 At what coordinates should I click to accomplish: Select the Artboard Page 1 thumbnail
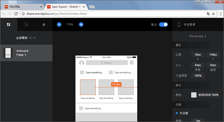pyautogui.click(x=8, y=53)
